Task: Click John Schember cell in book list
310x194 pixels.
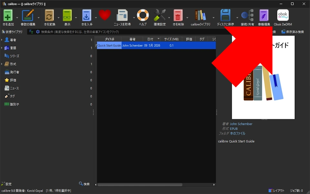Action: pos(132,45)
